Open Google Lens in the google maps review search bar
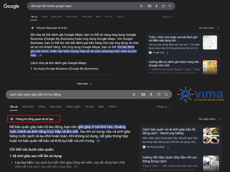This screenshot has width=230, height=172. click(163, 6)
